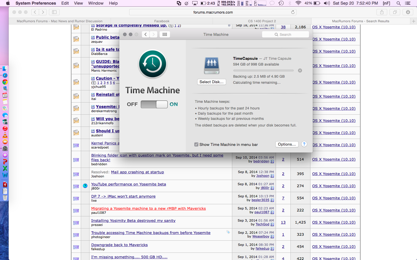Open Notes icon in the Dock
Screen dimensions: 417x260
pos(5,102)
